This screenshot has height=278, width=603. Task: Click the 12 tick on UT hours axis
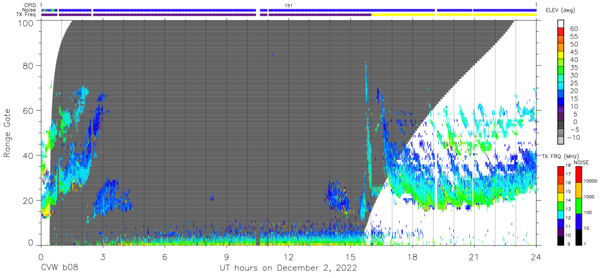pyautogui.click(x=288, y=256)
